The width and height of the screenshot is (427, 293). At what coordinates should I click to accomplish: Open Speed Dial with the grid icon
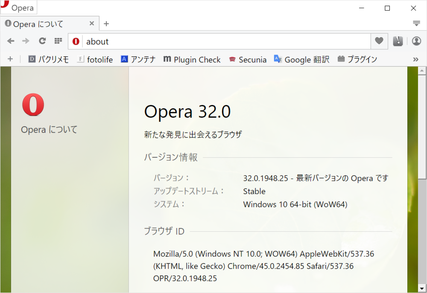coord(58,41)
